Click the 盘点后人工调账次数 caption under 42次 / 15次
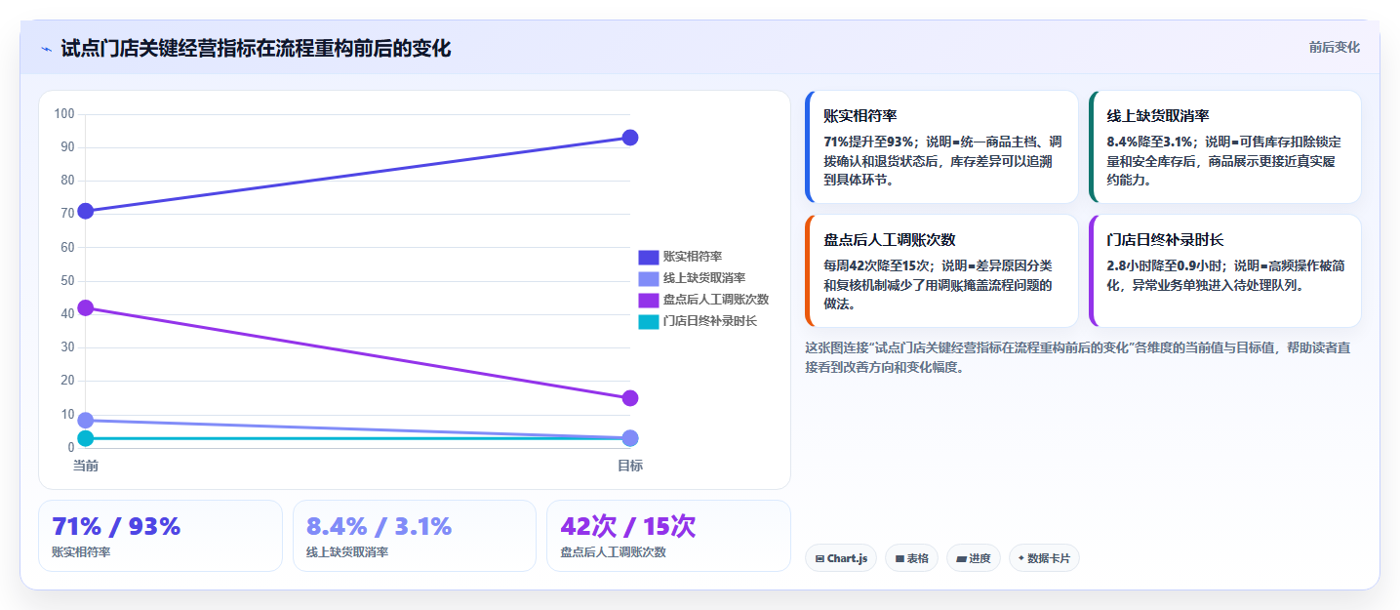The image size is (1400, 610). [x=613, y=552]
